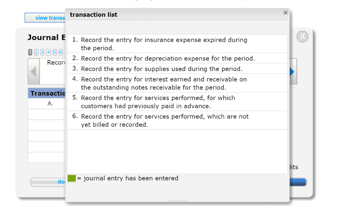The image size is (340, 212).
Task: Close the Journal Entry panel with round X
Action: (302, 36)
